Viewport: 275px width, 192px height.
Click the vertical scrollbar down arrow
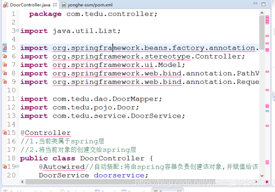click(262, 176)
